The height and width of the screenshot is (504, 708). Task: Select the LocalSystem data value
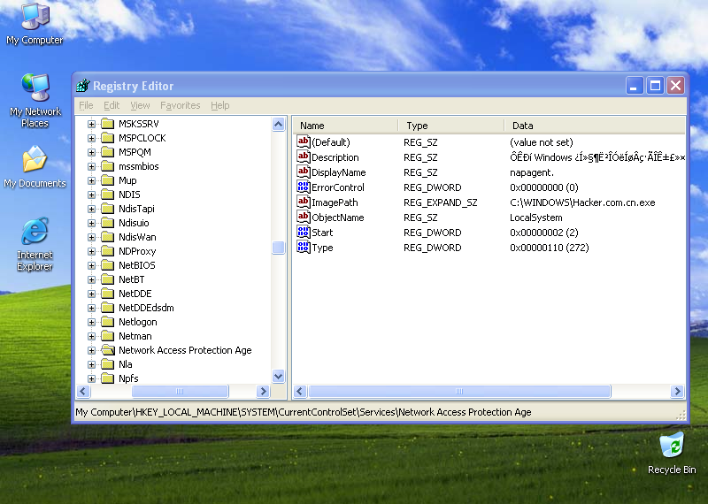(x=536, y=218)
